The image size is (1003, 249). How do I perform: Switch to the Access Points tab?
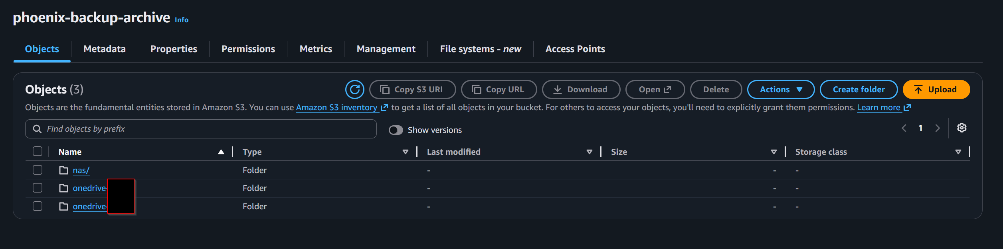(575, 49)
